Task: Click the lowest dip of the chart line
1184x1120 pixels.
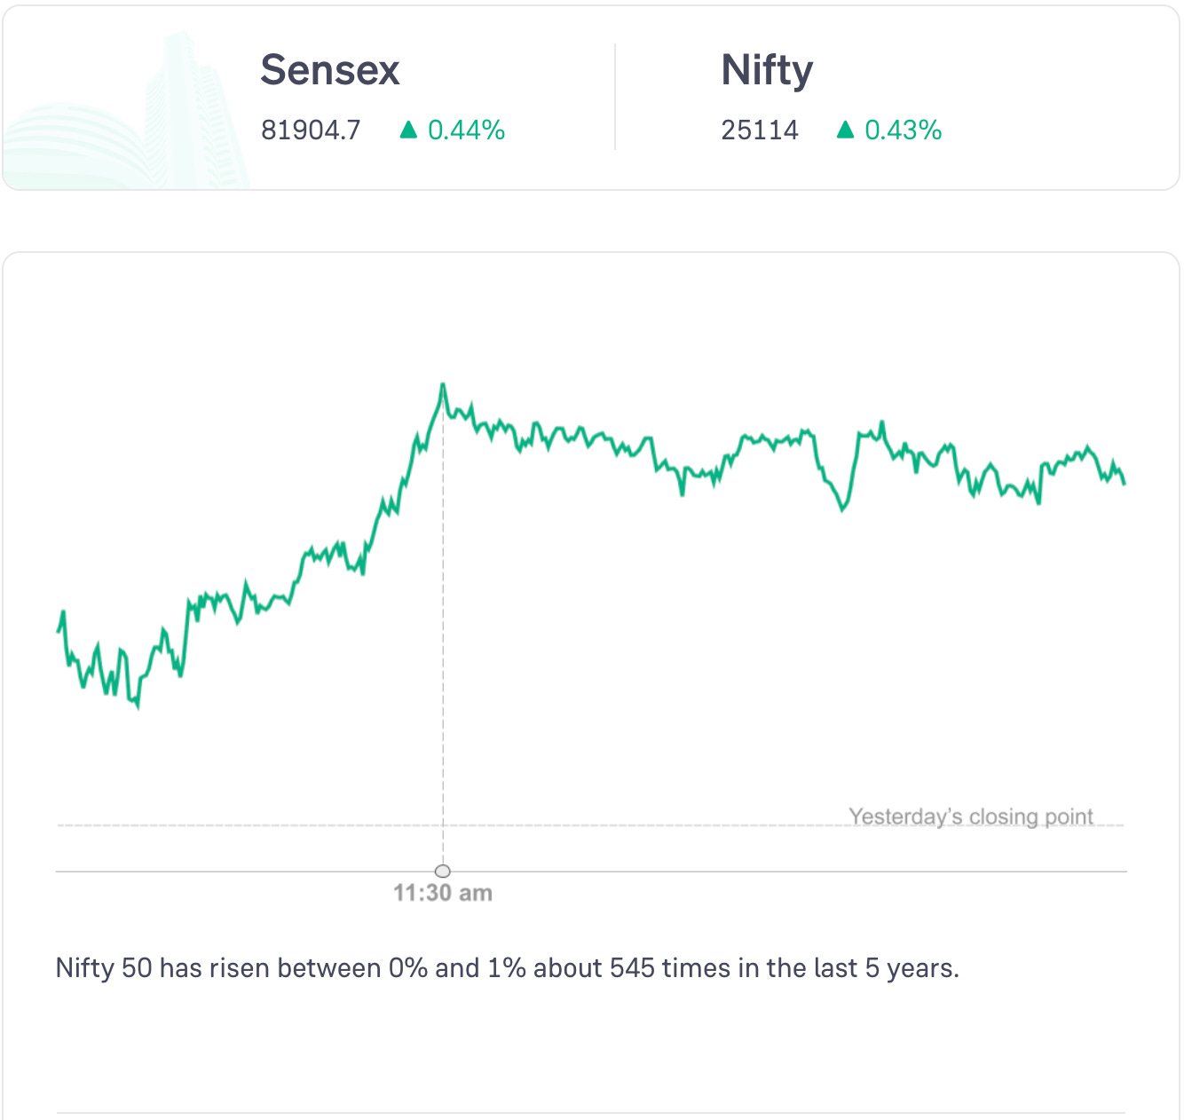Action: point(138,706)
